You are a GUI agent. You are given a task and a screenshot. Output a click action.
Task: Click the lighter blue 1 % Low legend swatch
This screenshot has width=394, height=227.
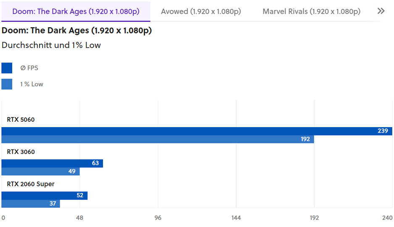pos(7,84)
